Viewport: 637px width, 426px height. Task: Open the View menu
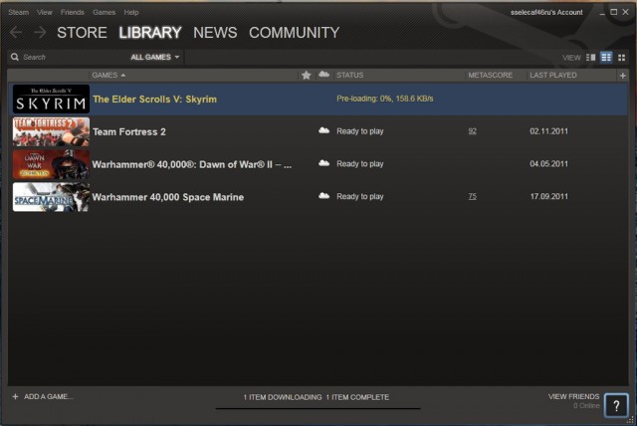45,12
